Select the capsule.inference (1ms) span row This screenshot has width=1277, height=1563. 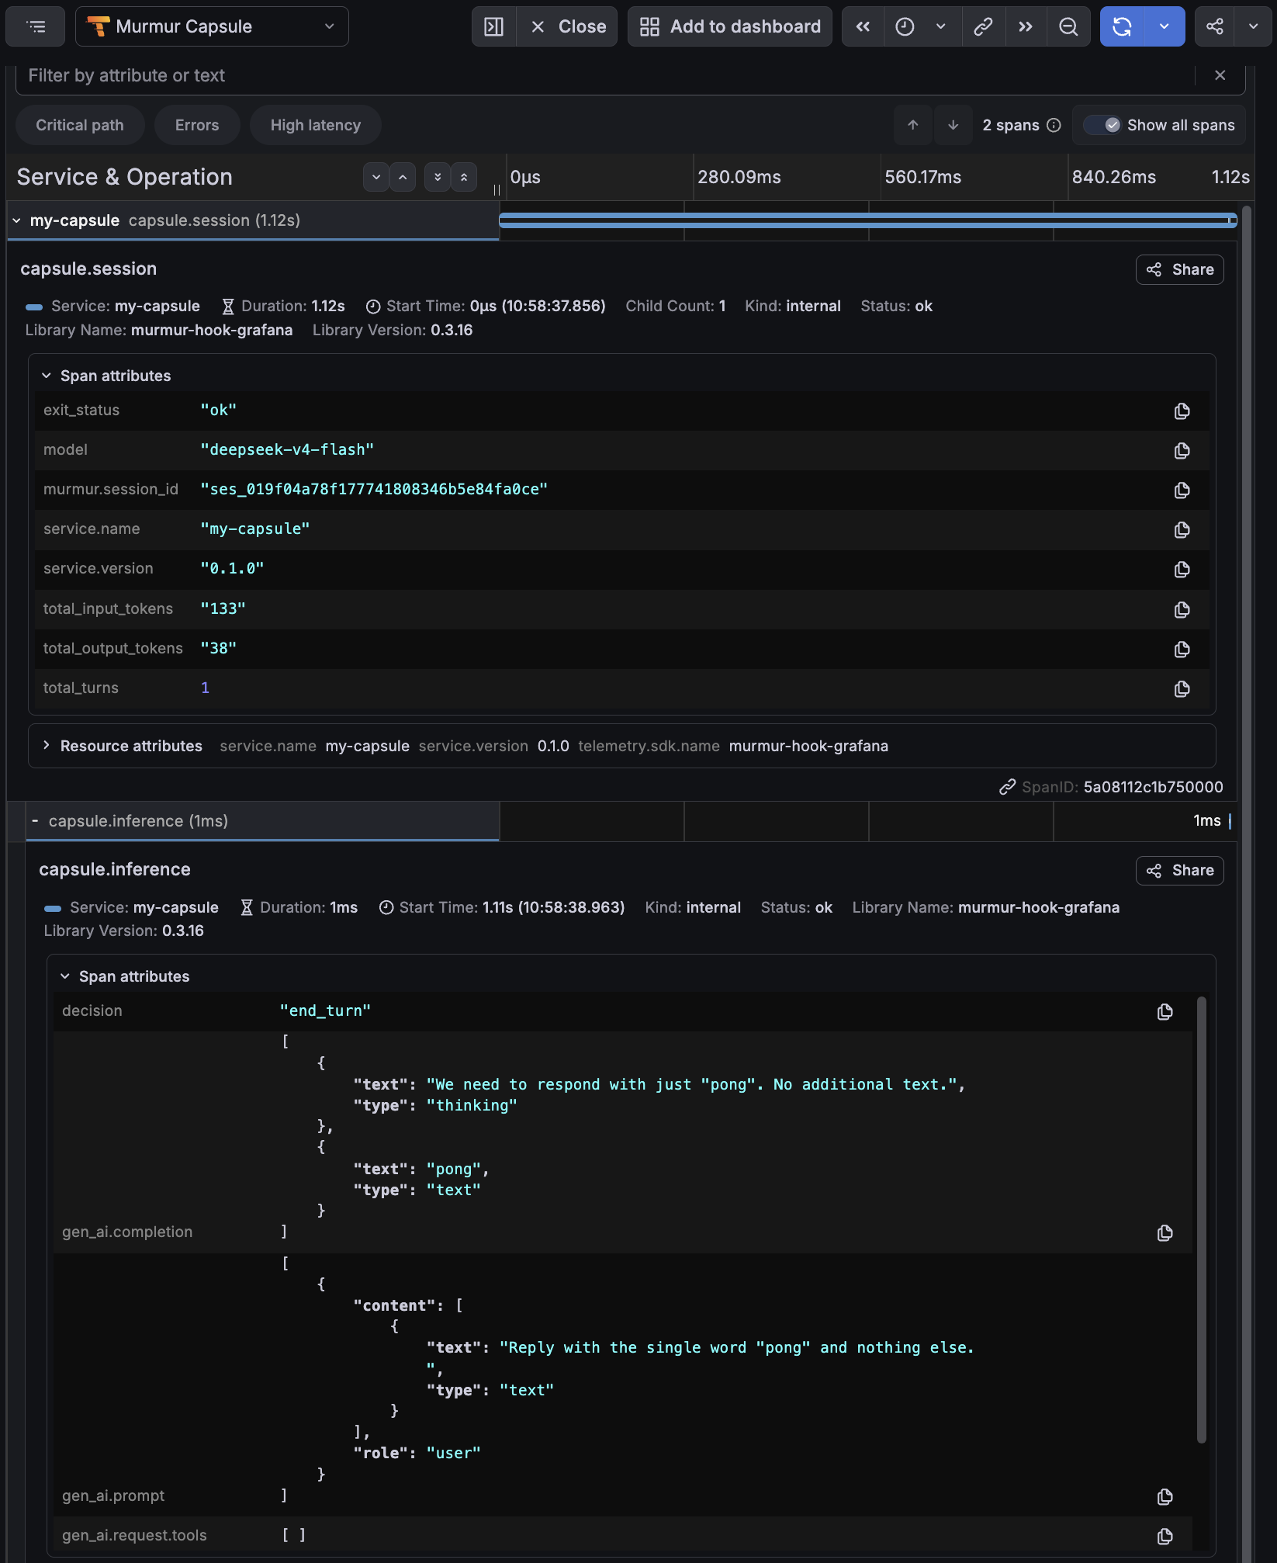pos(262,821)
